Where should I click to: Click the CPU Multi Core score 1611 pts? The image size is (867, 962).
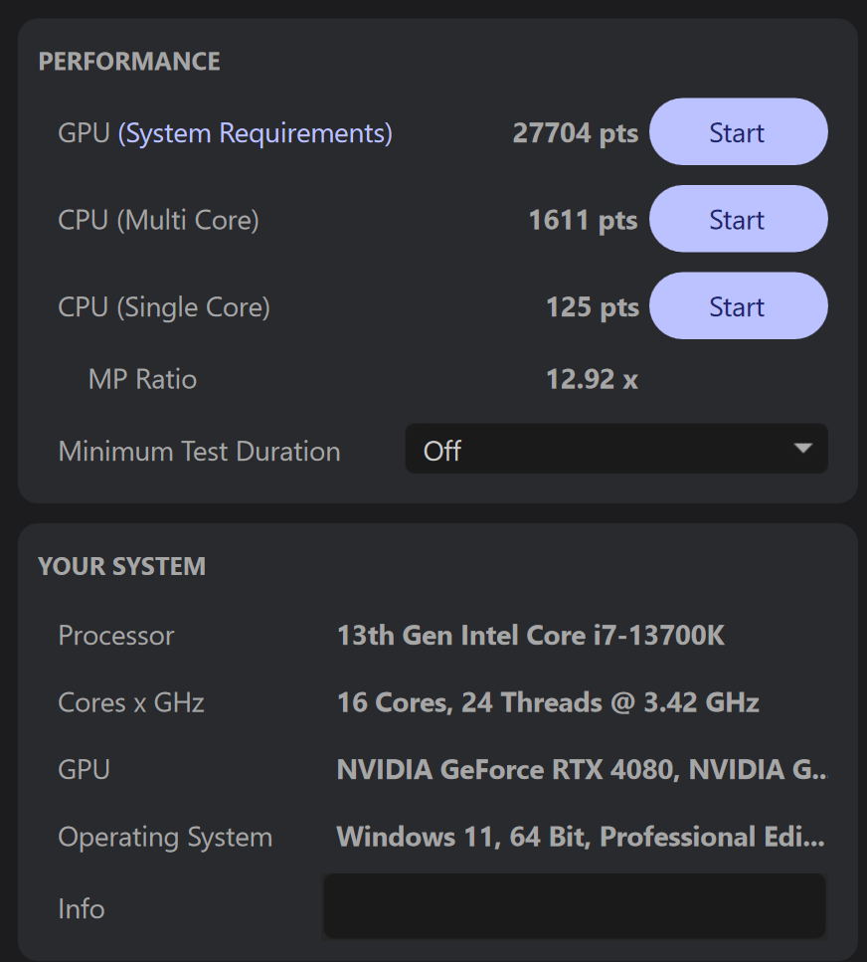pyautogui.click(x=583, y=219)
